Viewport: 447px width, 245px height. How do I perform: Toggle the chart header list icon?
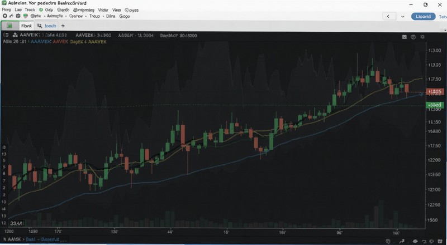[x=6, y=35]
